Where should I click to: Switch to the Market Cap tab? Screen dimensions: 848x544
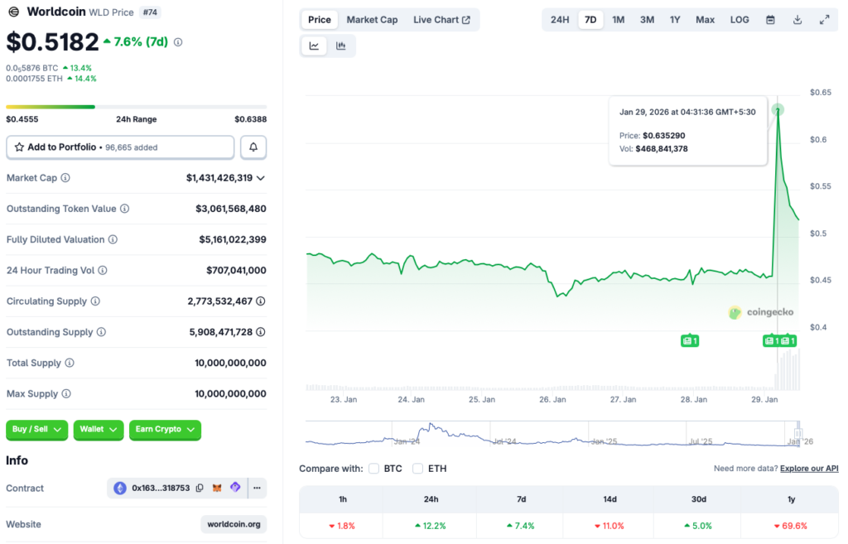click(x=372, y=20)
